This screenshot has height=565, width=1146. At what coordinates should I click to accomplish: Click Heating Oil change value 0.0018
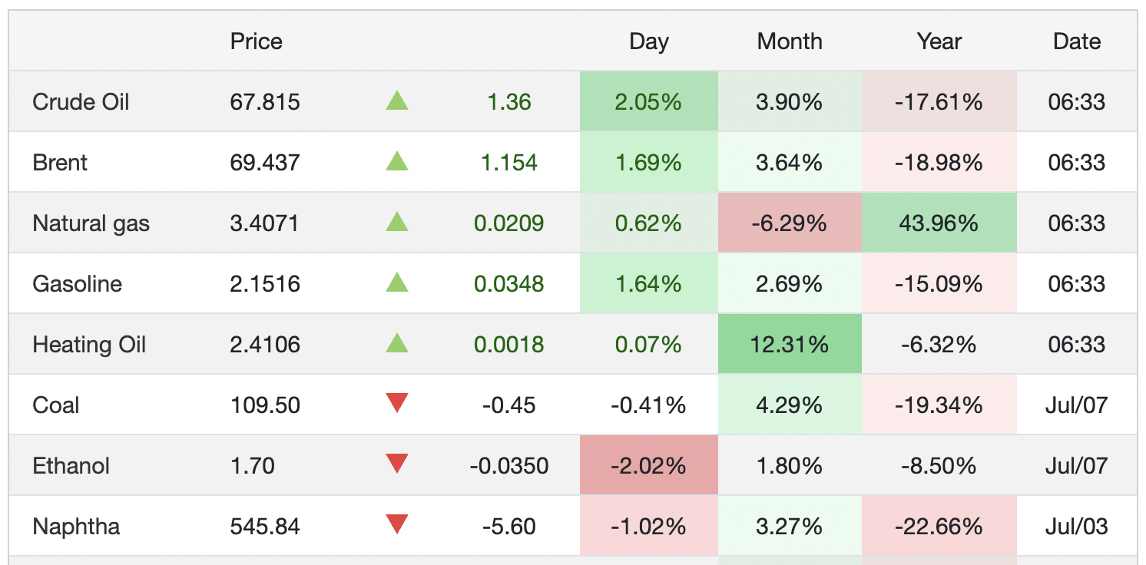pyautogui.click(x=508, y=344)
